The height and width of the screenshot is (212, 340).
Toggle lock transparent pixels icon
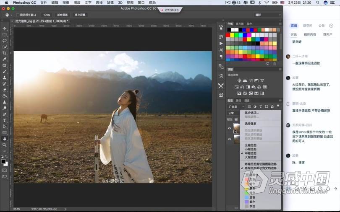(x=236, y=119)
